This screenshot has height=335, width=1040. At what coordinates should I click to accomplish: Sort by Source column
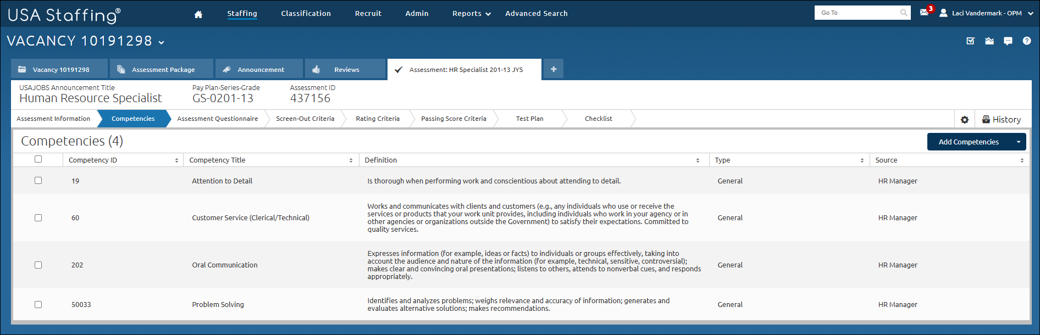(x=1022, y=160)
